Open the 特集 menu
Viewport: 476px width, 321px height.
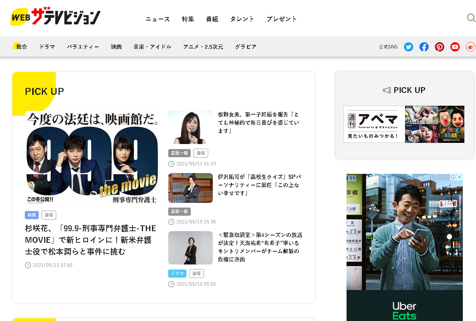point(188,19)
